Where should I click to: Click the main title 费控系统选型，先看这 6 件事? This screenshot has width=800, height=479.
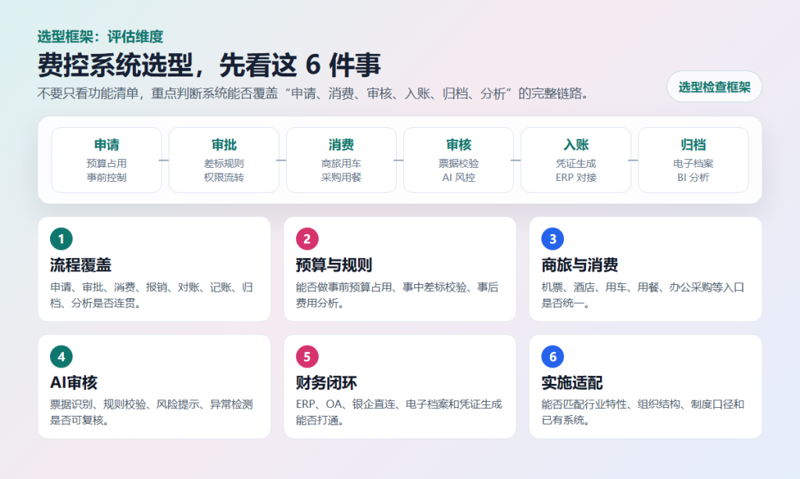click(209, 66)
